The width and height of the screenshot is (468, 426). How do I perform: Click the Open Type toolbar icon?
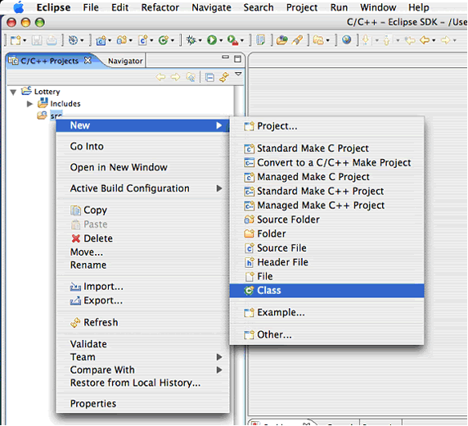tap(281, 40)
